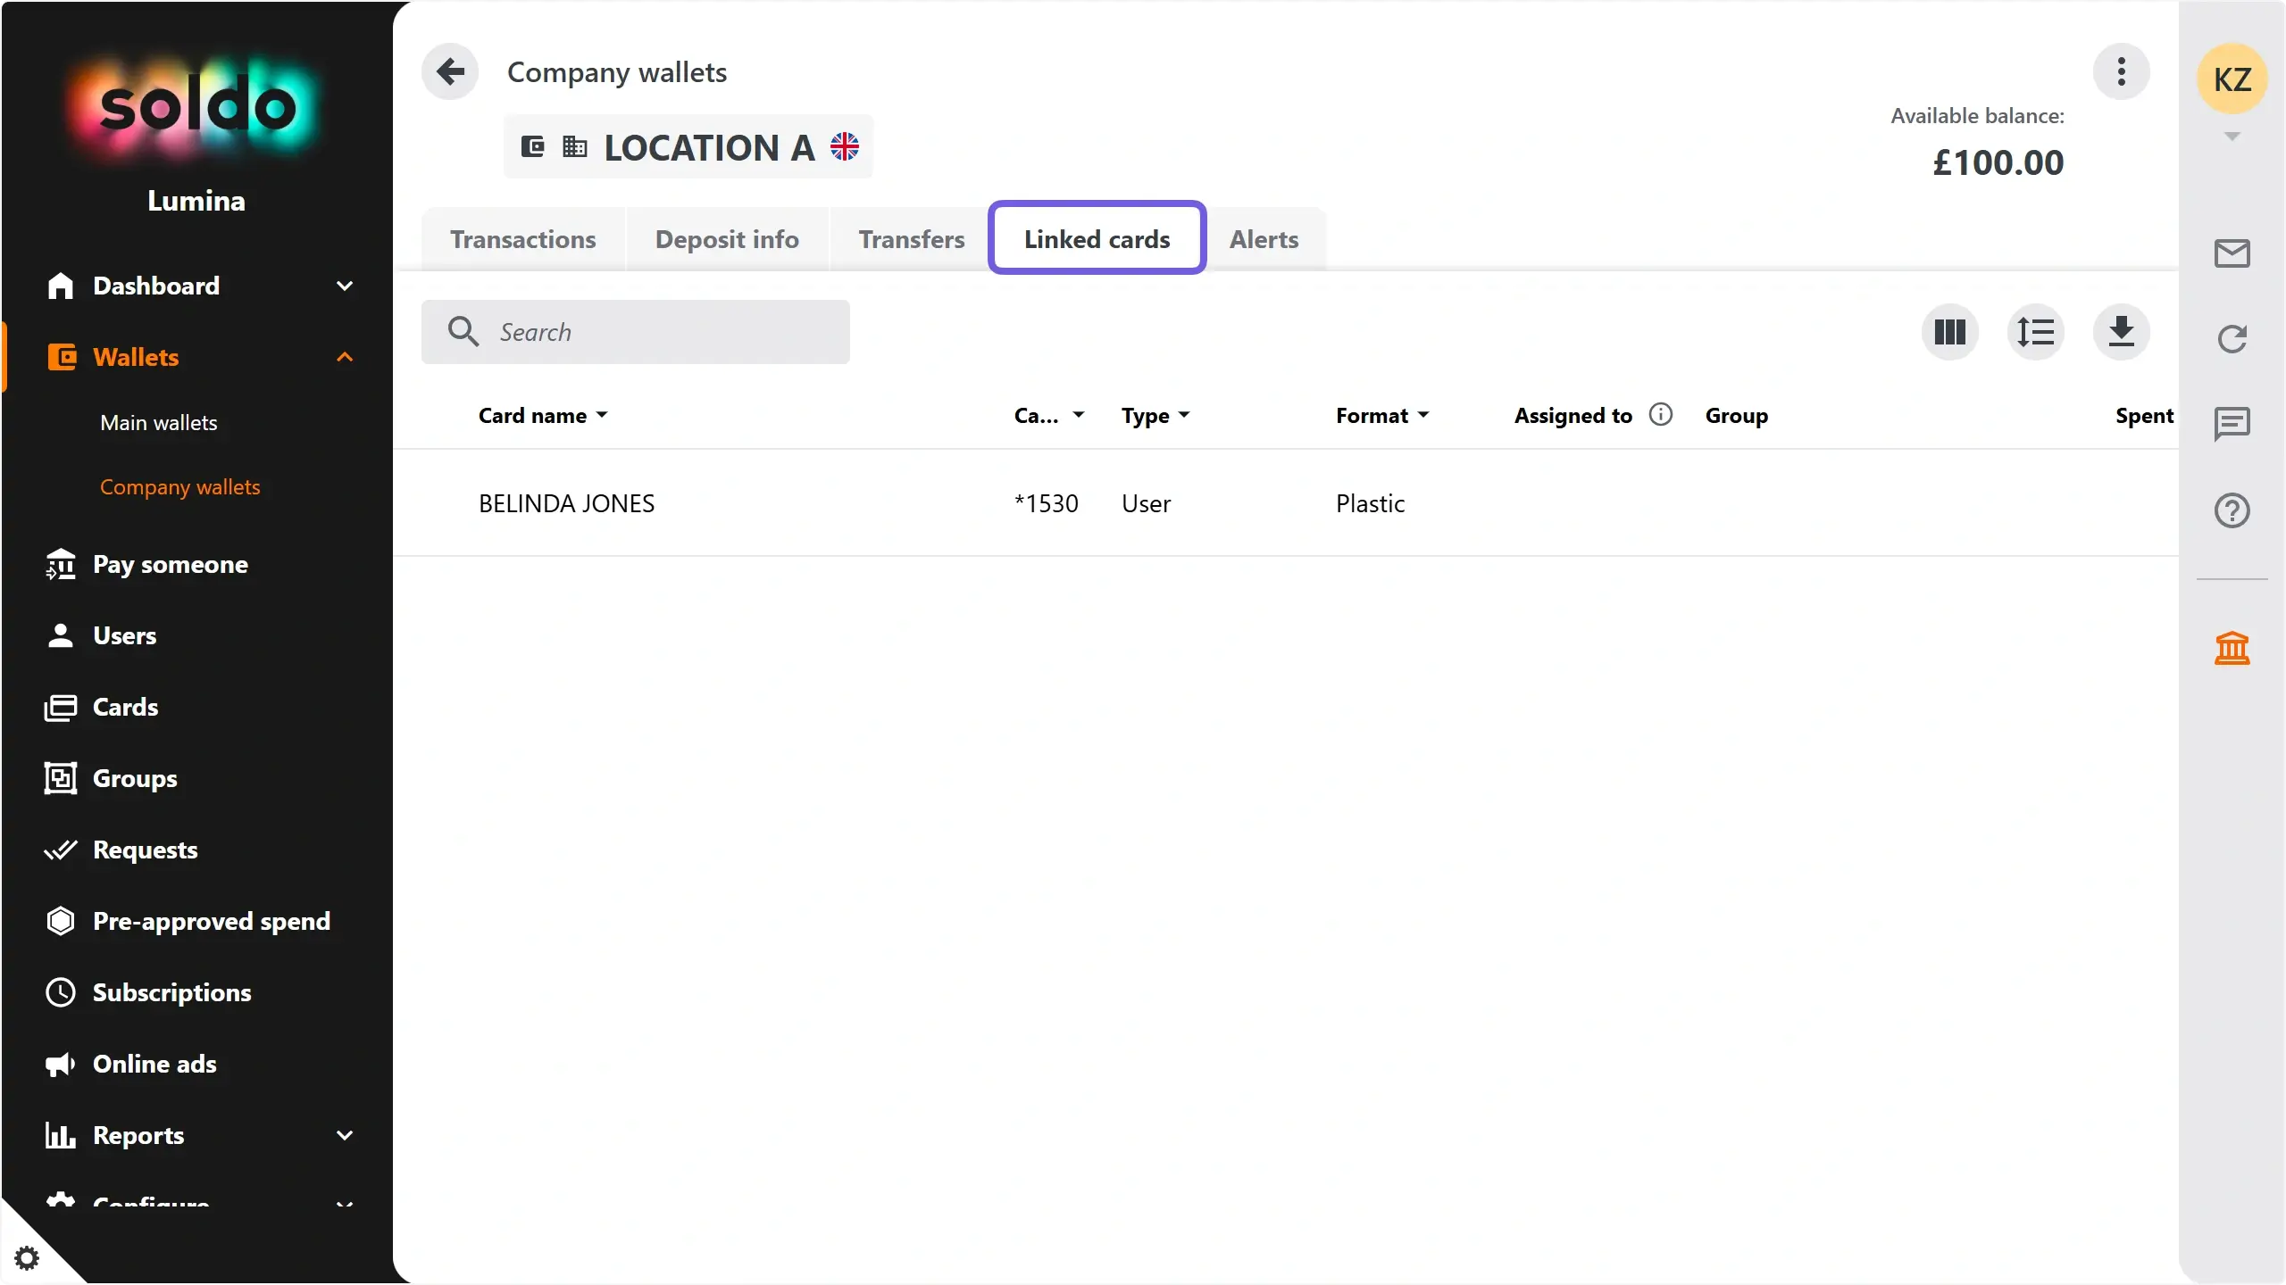Screen dimensions: 2286x1285
Task: Click the settings gear in bottom-left corner
Action: tap(27, 1257)
